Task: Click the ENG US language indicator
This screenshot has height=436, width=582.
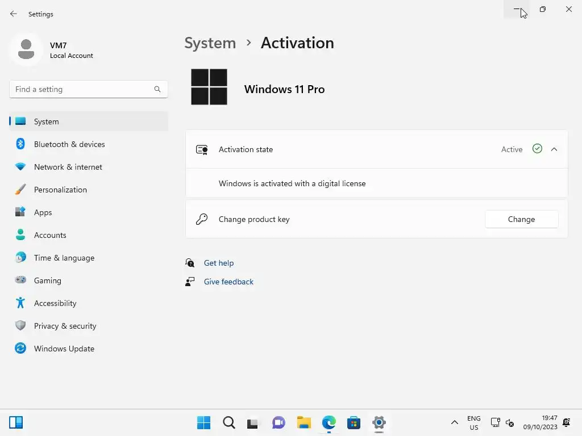Action: [473, 422]
